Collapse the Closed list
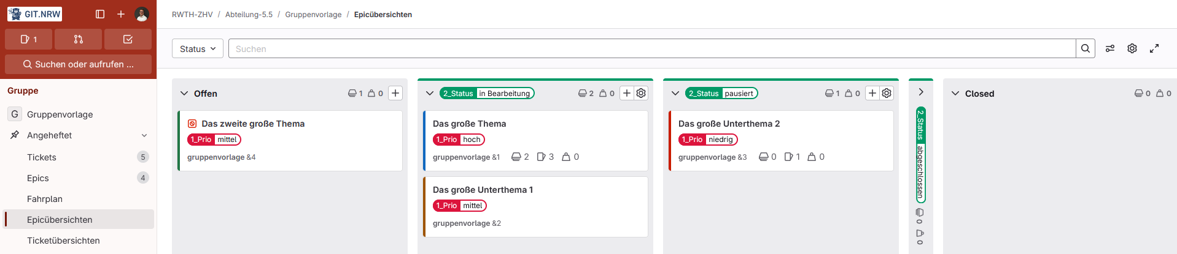This screenshot has width=1177, height=254. (955, 94)
